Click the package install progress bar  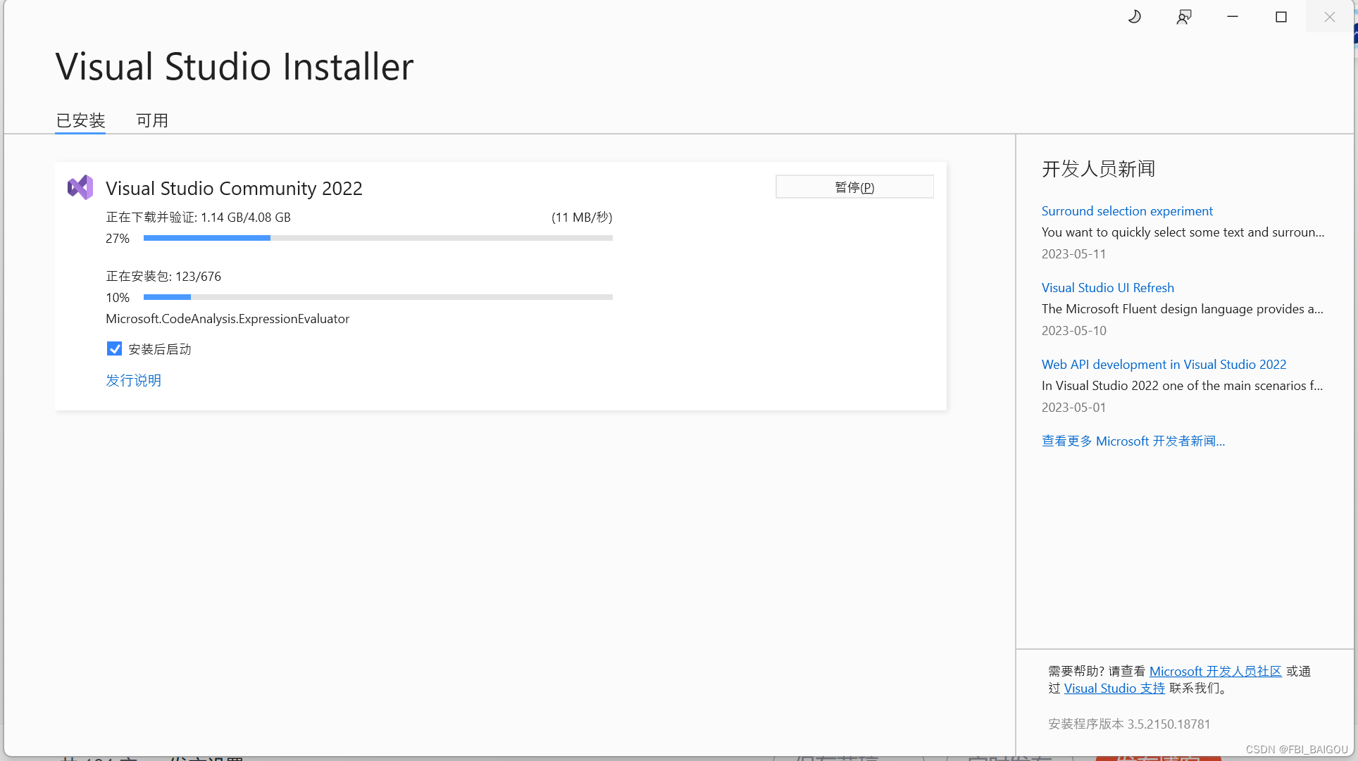pyautogui.click(x=378, y=298)
